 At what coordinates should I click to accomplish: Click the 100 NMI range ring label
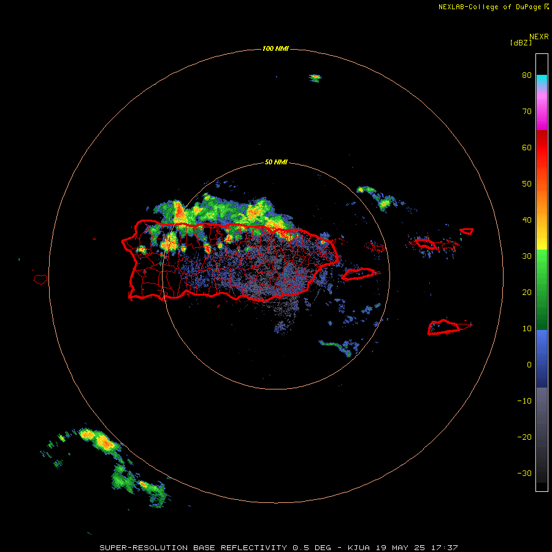point(275,48)
